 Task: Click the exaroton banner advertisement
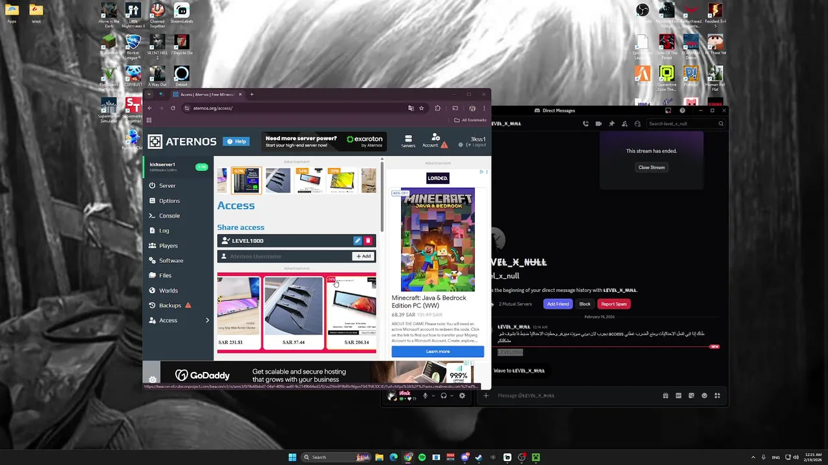tap(324, 141)
